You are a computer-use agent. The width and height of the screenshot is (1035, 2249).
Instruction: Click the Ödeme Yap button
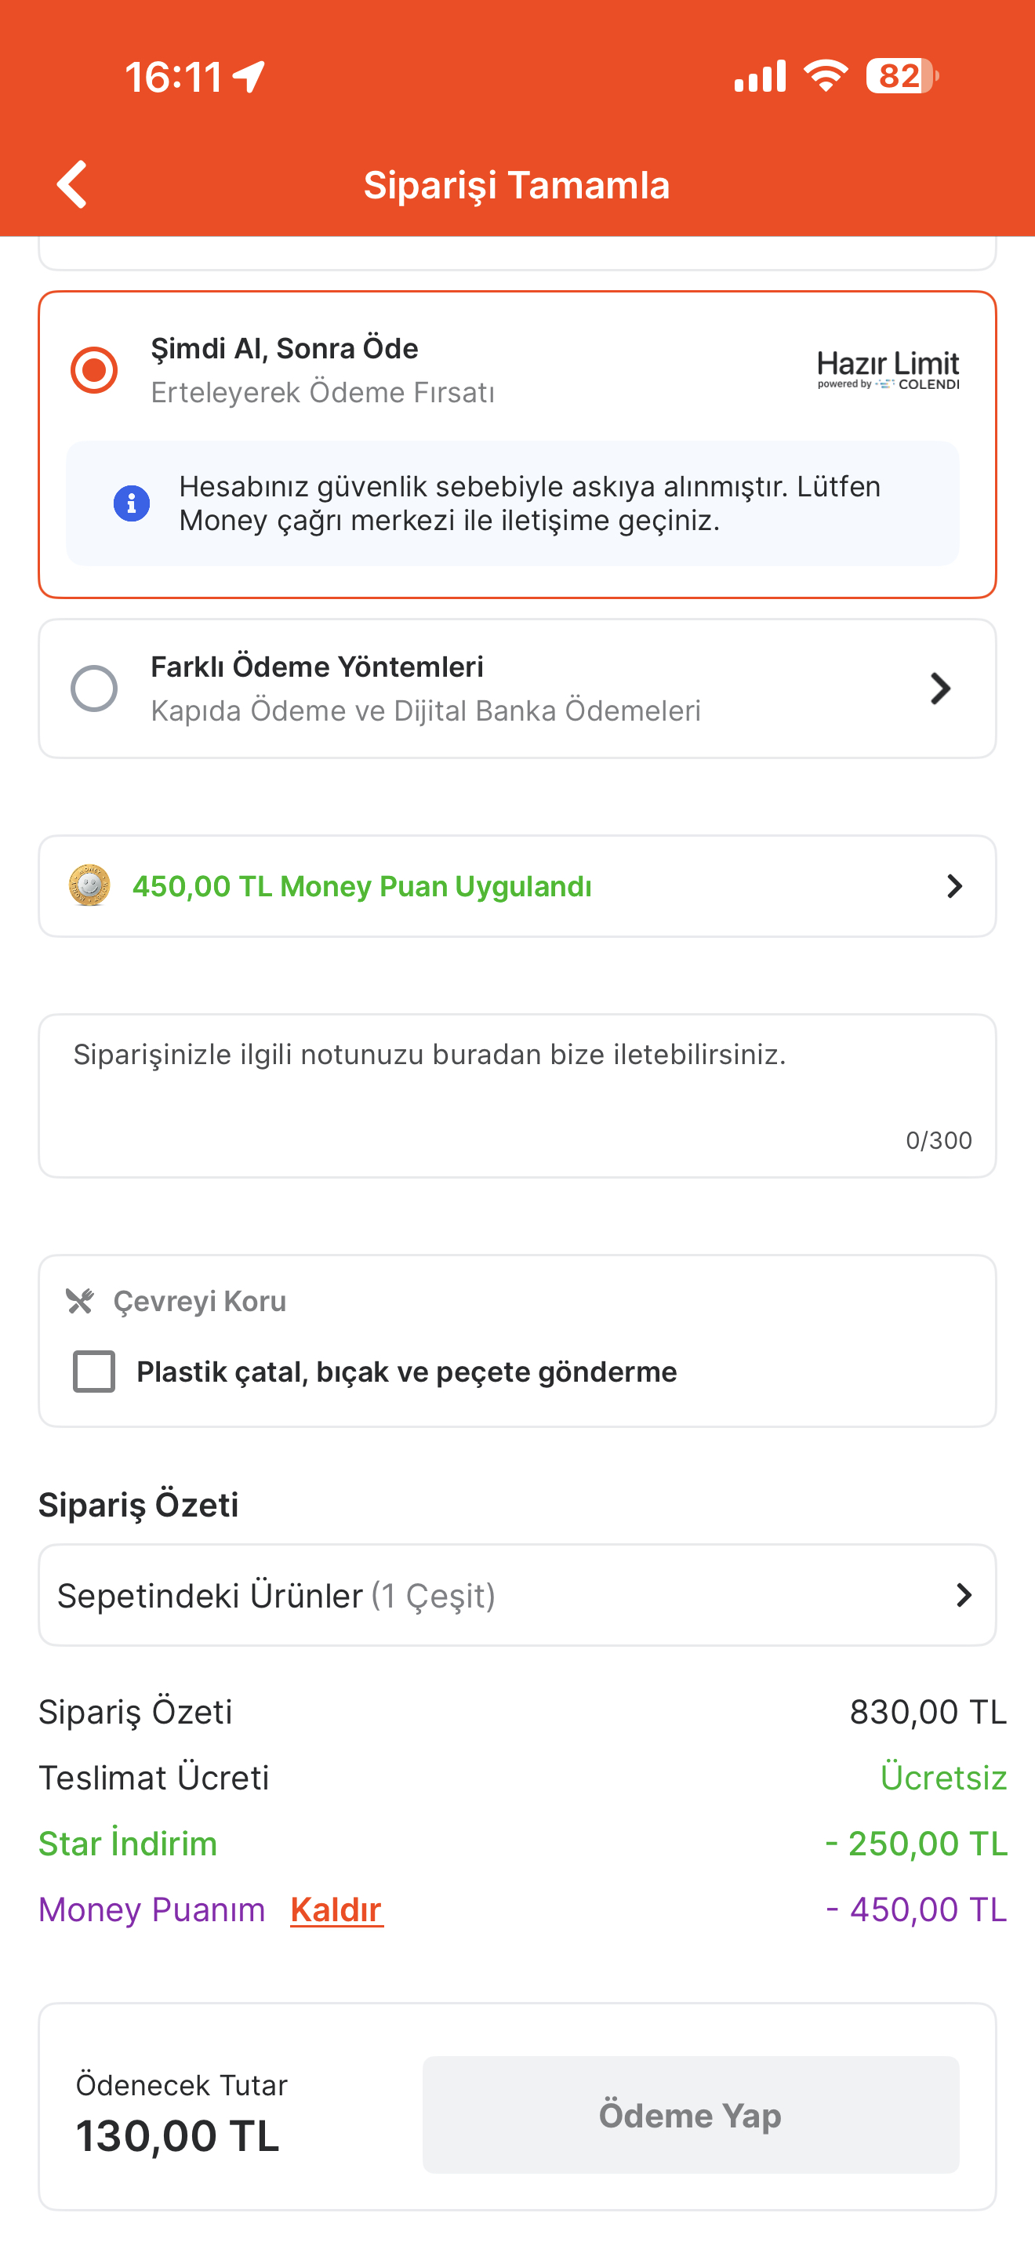tap(690, 2115)
